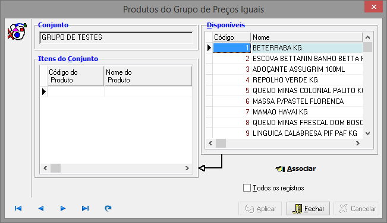Click the Associar pointing hand icon
The height and width of the screenshot is (223, 387).
(x=280, y=169)
